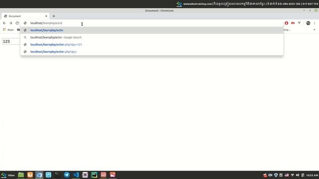Screen dimensions: 319x179
Task: Open the red image viewer taskbar icon
Action: (x=113, y=175)
